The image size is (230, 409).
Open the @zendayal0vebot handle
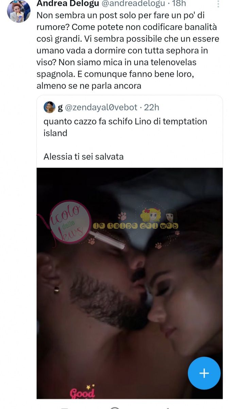tap(101, 107)
